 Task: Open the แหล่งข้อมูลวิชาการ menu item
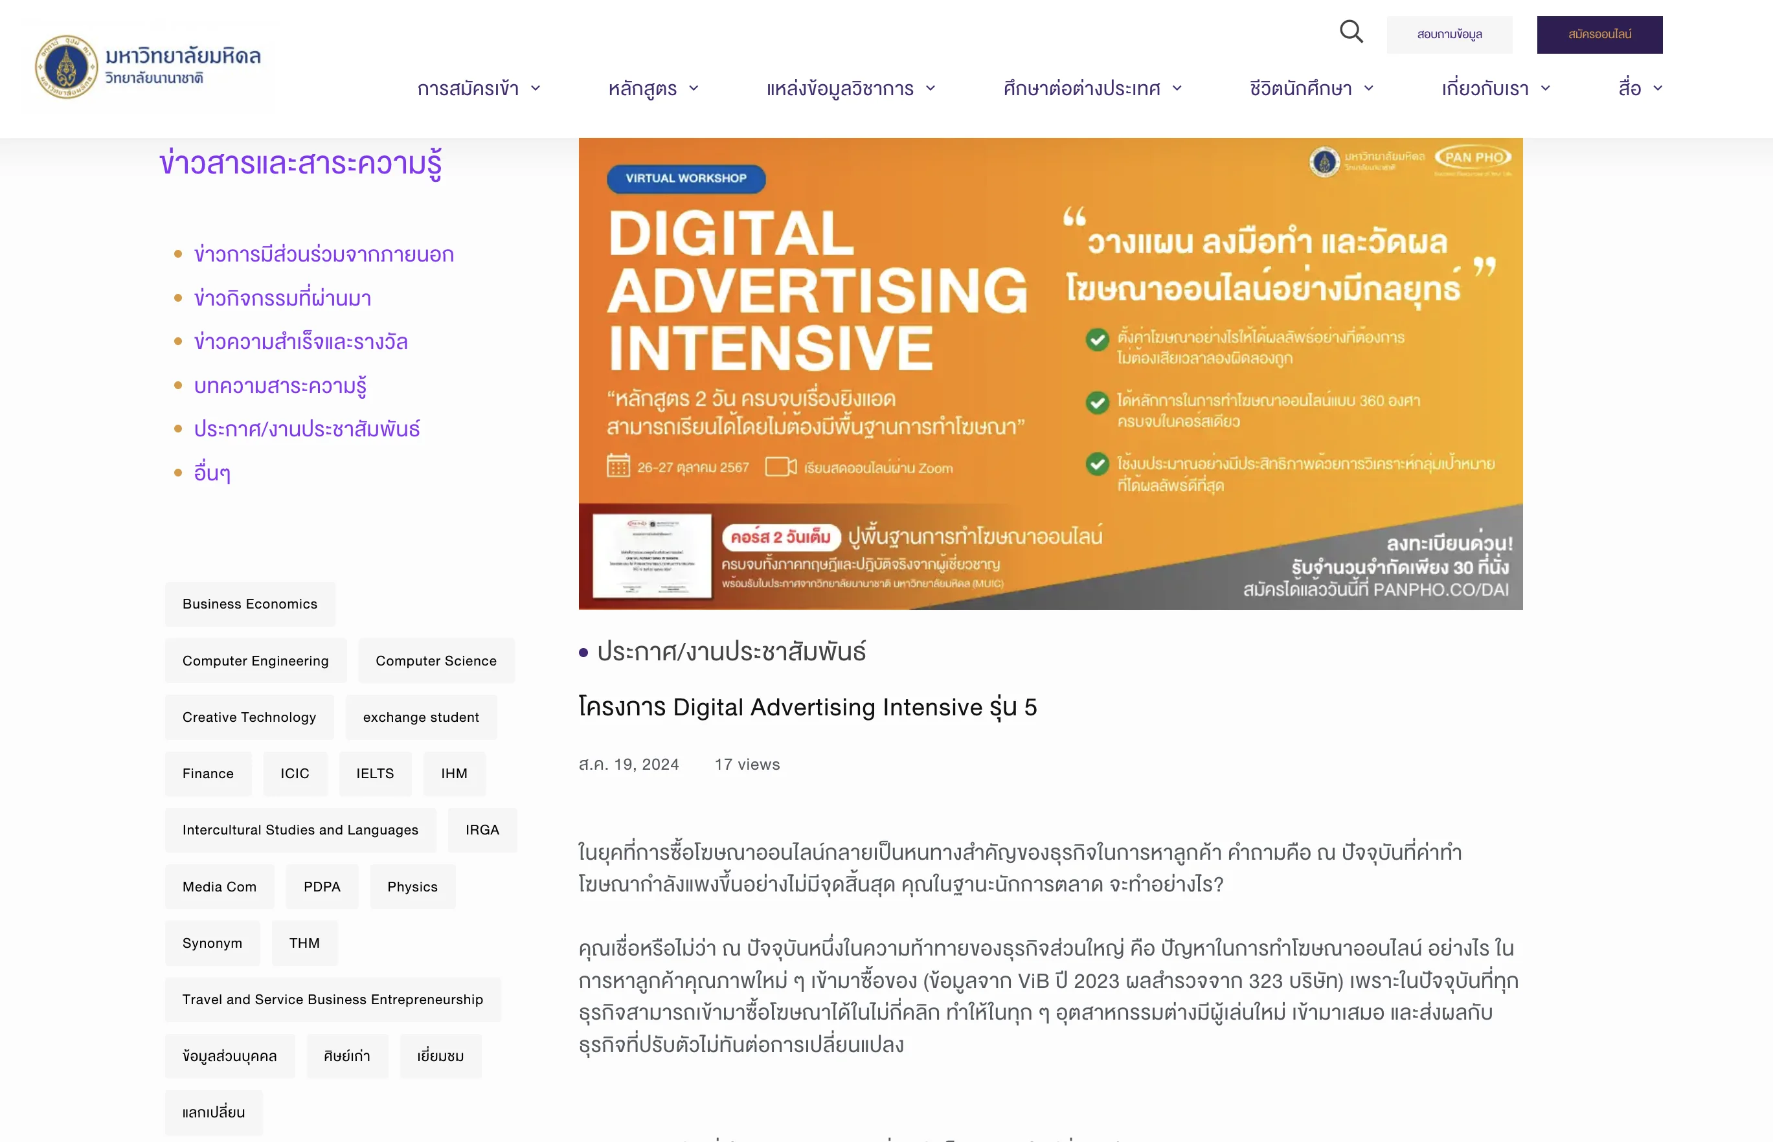(840, 88)
